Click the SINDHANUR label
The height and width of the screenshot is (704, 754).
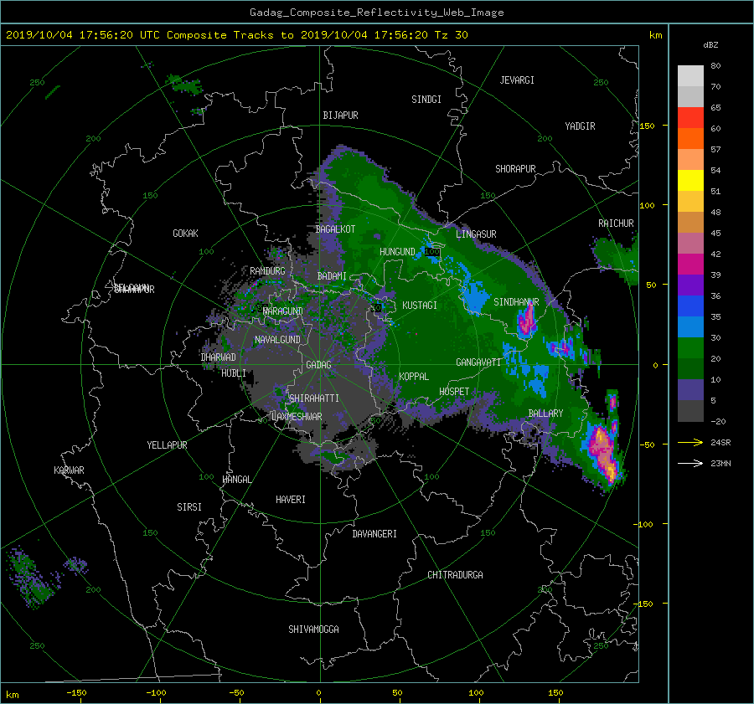point(516,302)
